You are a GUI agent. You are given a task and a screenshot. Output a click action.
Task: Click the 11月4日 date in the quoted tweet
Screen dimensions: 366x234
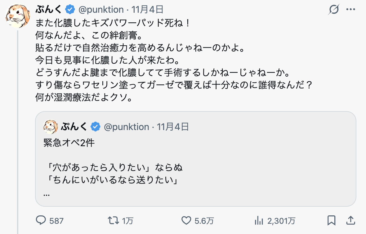[x=173, y=127]
